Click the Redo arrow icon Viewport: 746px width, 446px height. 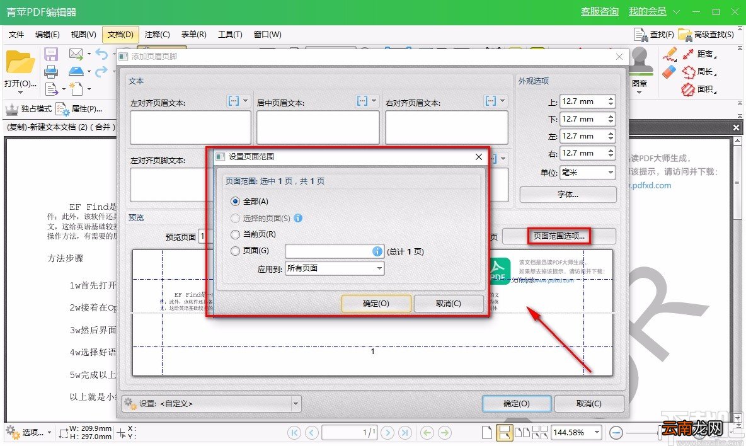click(x=101, y=71)
